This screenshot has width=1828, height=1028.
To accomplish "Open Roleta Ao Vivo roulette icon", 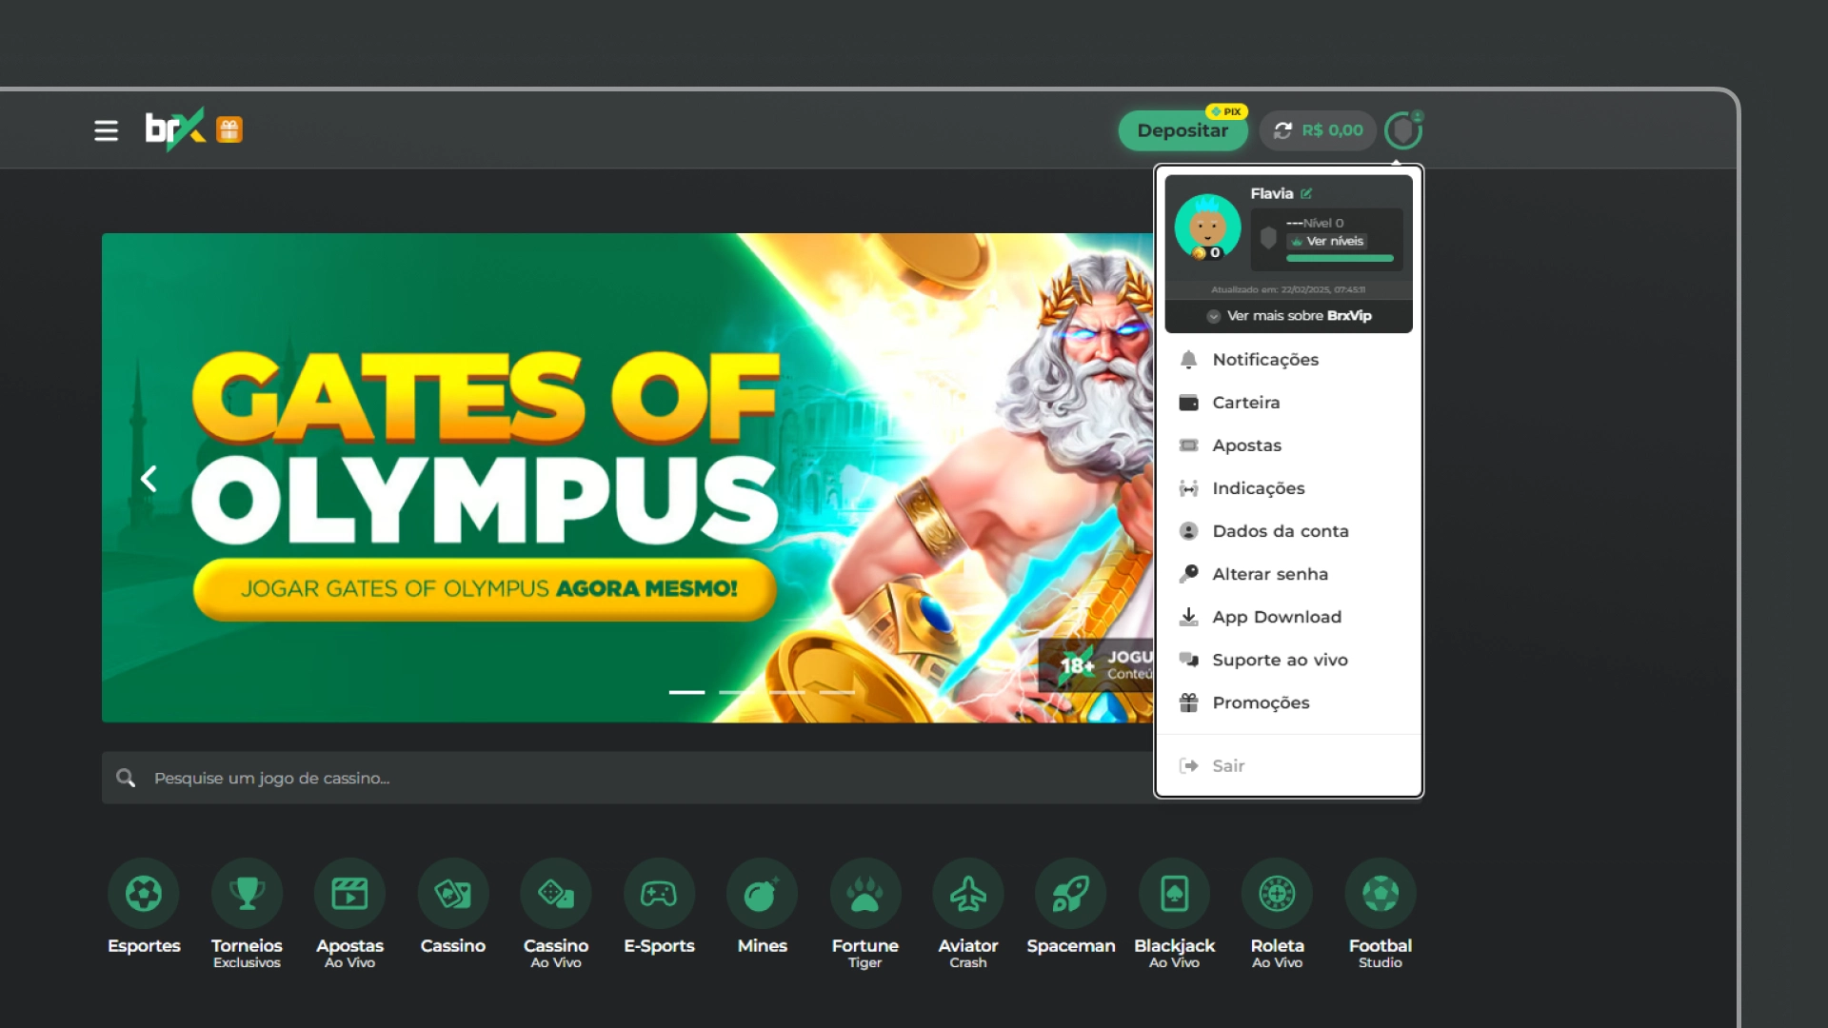I will [1277, 894].
